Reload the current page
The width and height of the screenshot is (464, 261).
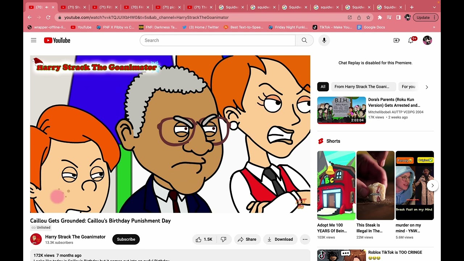(x=48, y=17)
